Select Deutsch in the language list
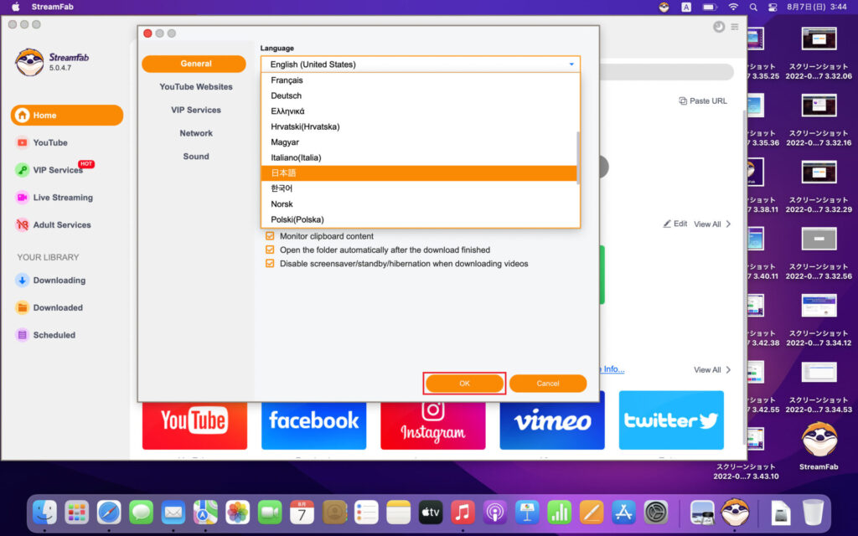The height and width of the screenshot is (536, 858). pos(420,95)
